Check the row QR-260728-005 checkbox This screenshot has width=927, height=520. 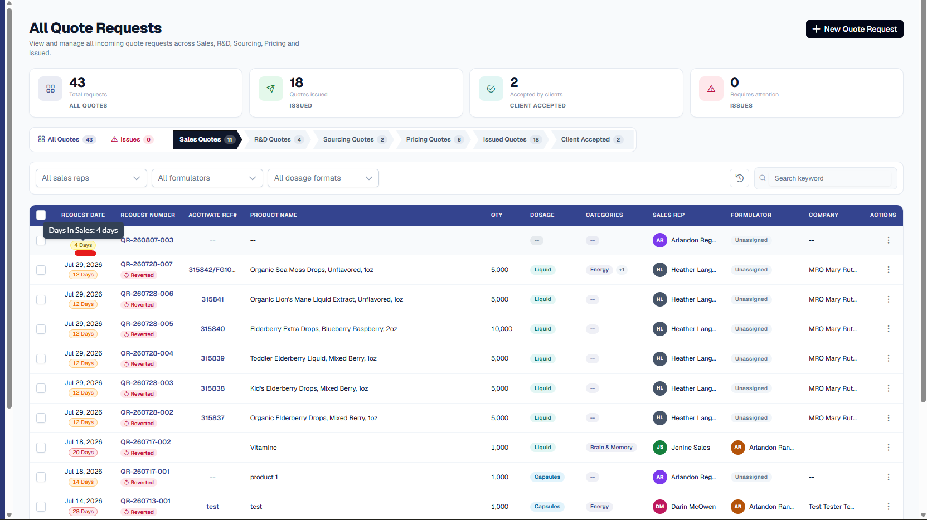click(41, 329)
